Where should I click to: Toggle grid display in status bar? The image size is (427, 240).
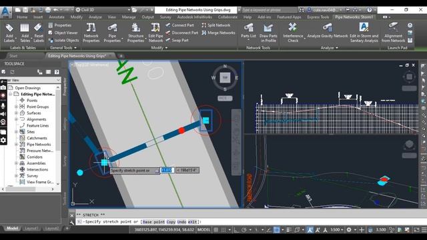click(x=216, y=230)
